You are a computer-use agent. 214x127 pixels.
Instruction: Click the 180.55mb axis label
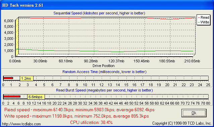(167, 61)
